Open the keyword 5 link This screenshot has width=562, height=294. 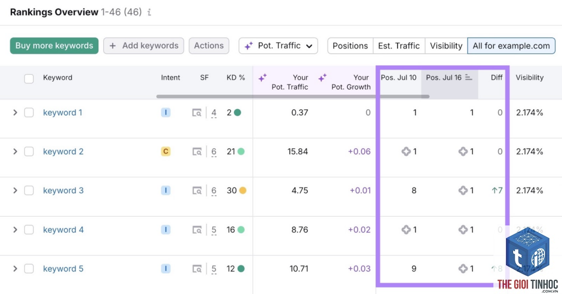coord(63,269)
